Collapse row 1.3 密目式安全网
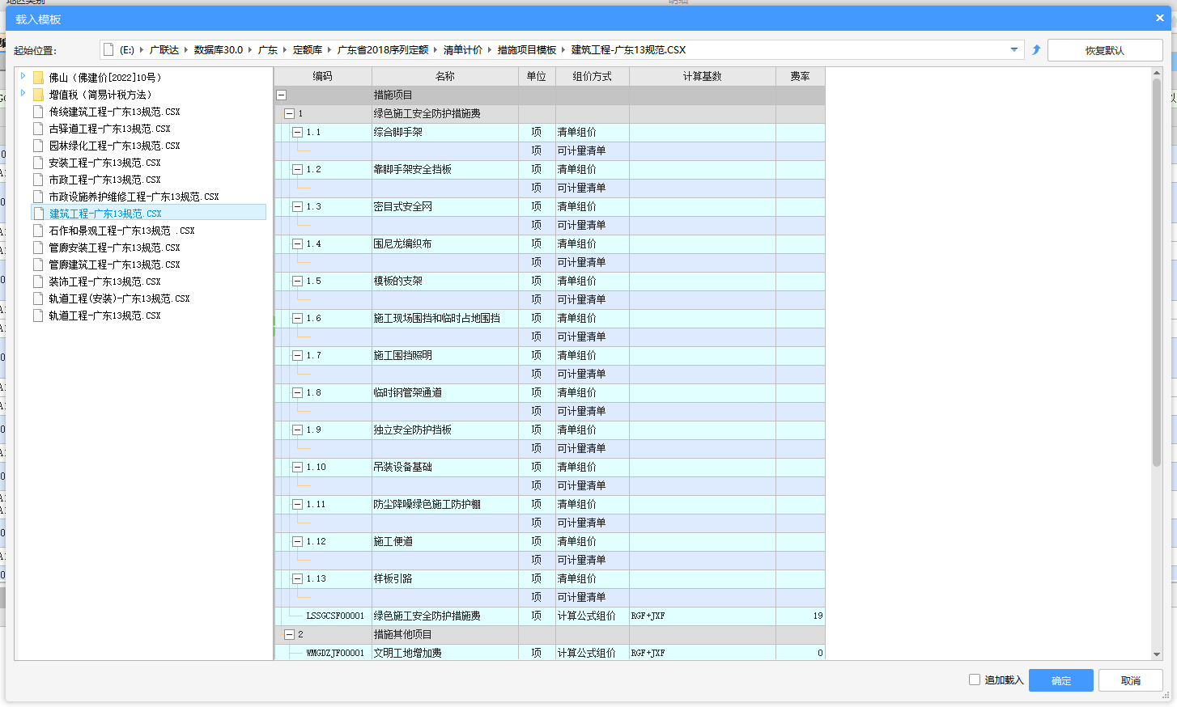 coord(297,206)
